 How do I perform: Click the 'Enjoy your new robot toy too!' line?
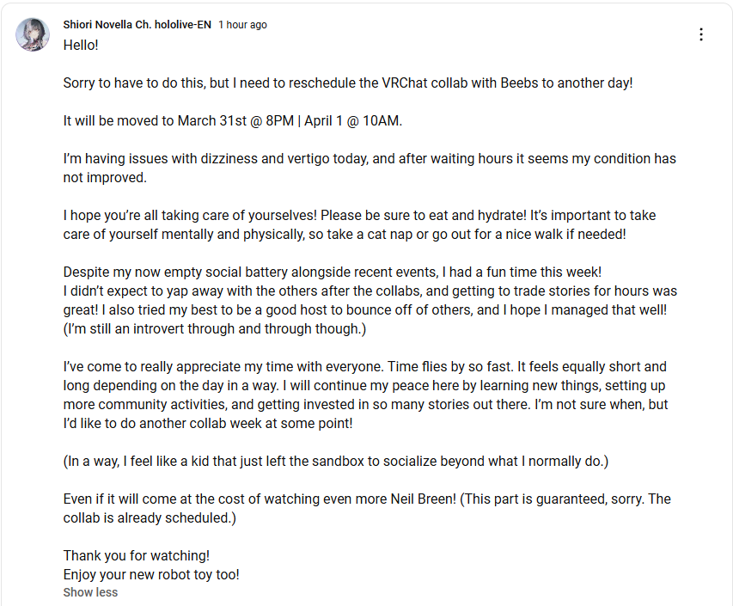pyautogui.click(x=151, y=575)
